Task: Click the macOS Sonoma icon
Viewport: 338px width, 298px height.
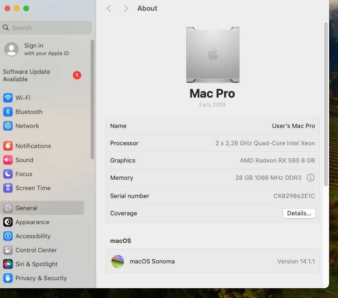Action: point(118,261)
